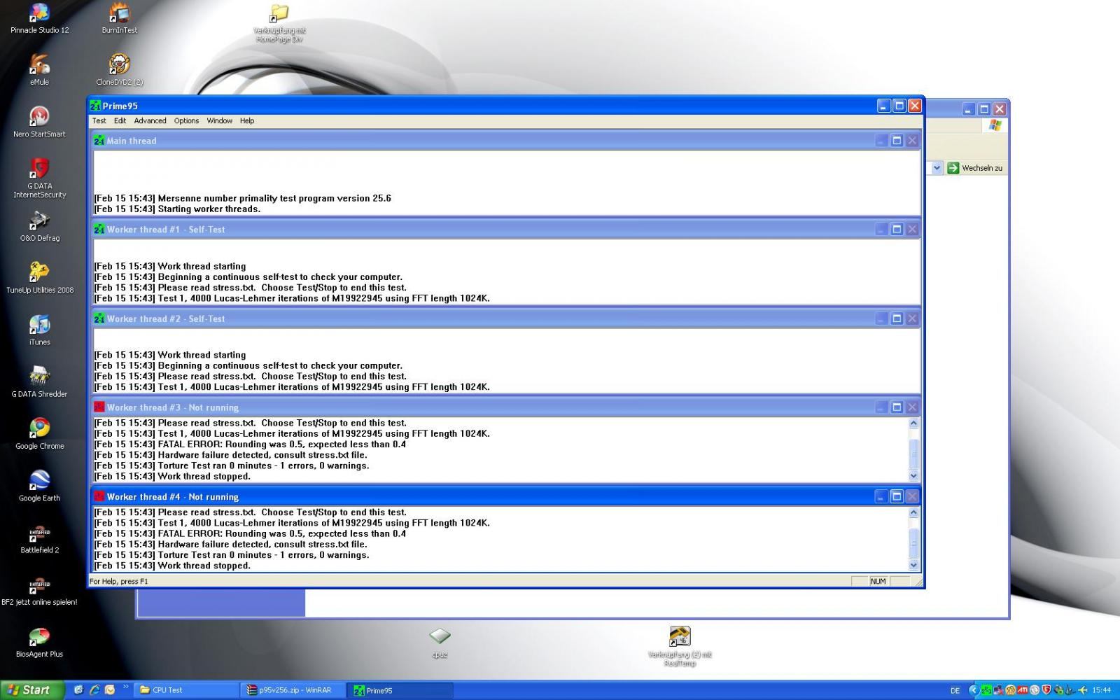
Task: Open the ATI system tray icon
Action: [1023, 690]
